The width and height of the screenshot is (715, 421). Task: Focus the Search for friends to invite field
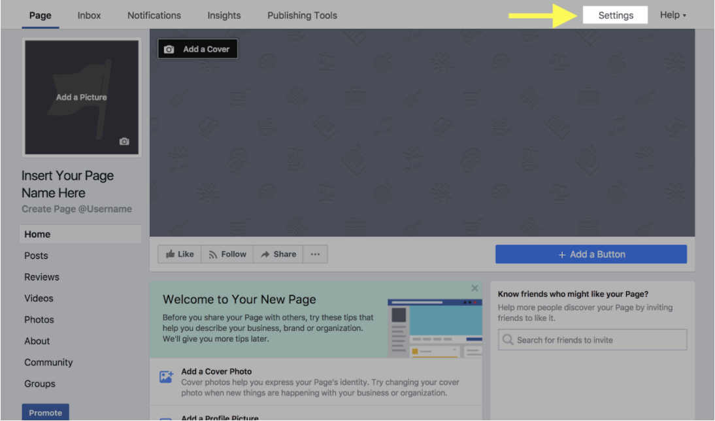coord(592,340)
